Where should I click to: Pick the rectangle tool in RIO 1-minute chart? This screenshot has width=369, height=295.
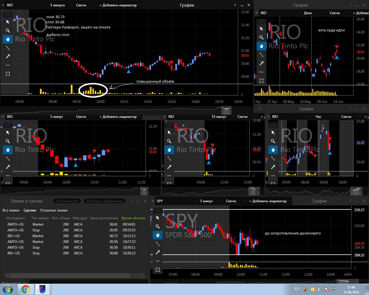pos(8,74)
